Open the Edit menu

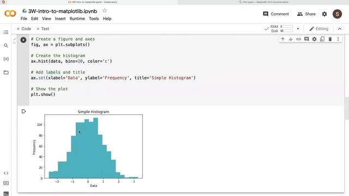coord(34,19)
